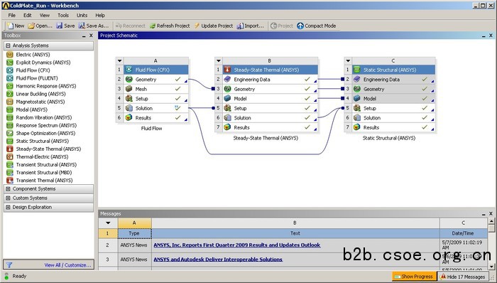497x283 pixels.
Task: Toggle Compact Mode in toolbar
Action: tap(317, 26)
